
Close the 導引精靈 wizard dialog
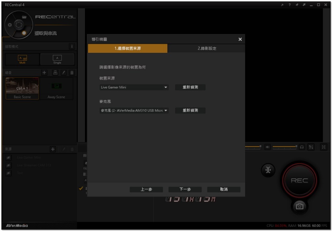[x=240, y=39]
